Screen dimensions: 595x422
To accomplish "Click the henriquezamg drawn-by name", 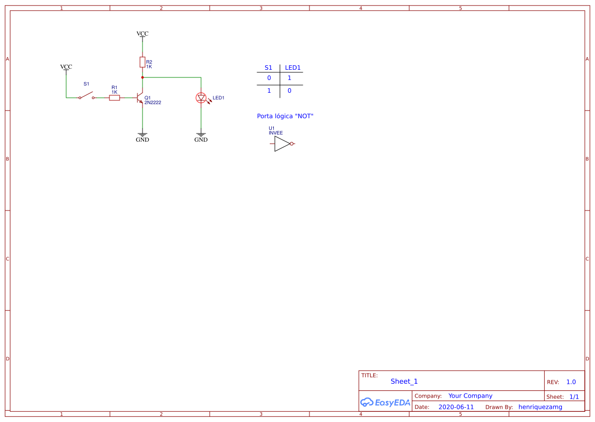I will tap(541, 407).
